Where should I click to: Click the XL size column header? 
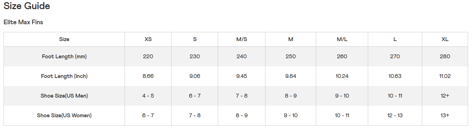(445, 39)
